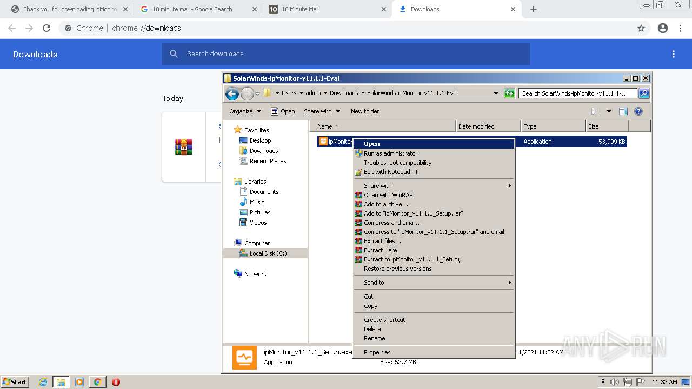The image size is (692, 389).
Task: Bookmark this page with the star icon
Action: click(641, 28)
